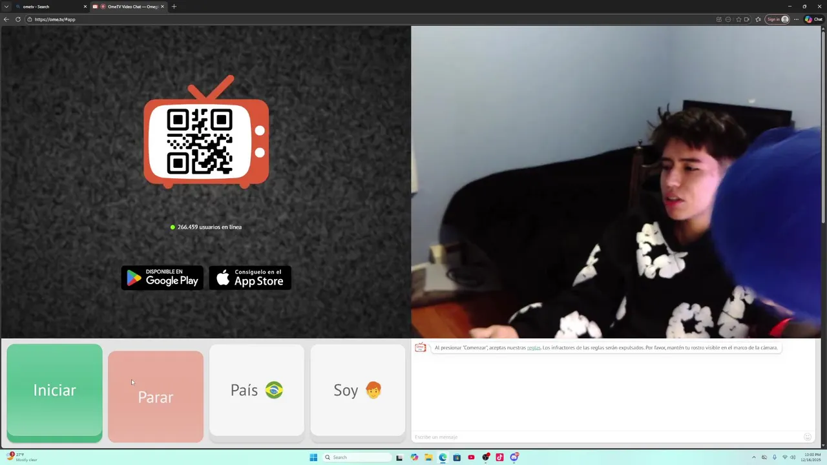Open the App Store download badge
The image size is (827, 465).
click(x=250, y=278)
